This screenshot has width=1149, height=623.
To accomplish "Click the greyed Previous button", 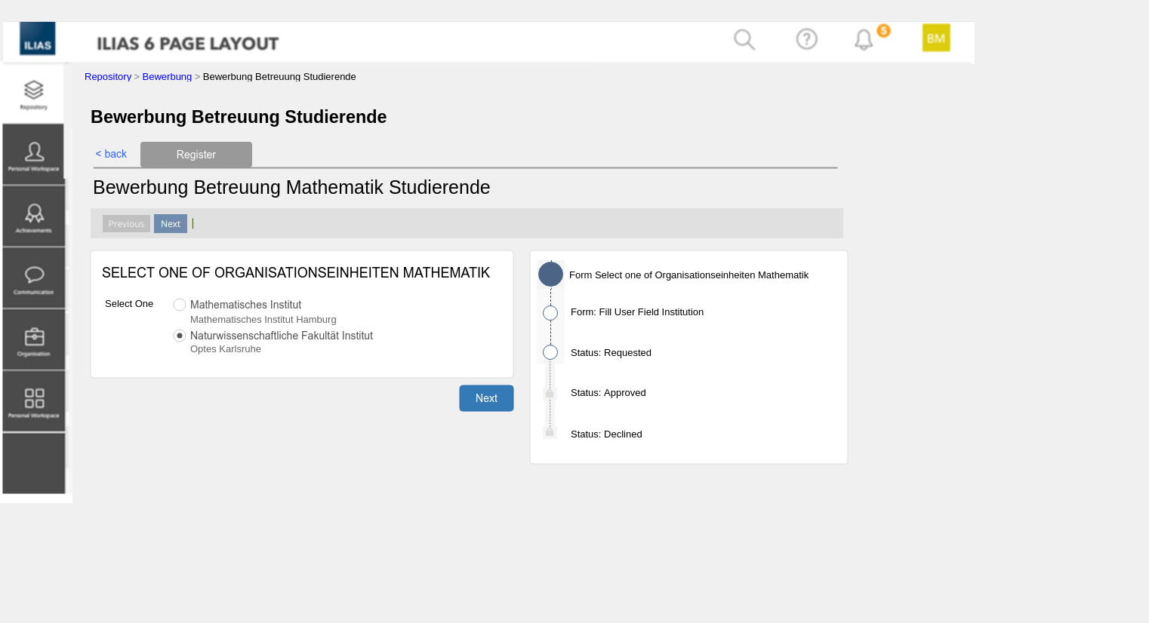I will click(x=126, y=224).
